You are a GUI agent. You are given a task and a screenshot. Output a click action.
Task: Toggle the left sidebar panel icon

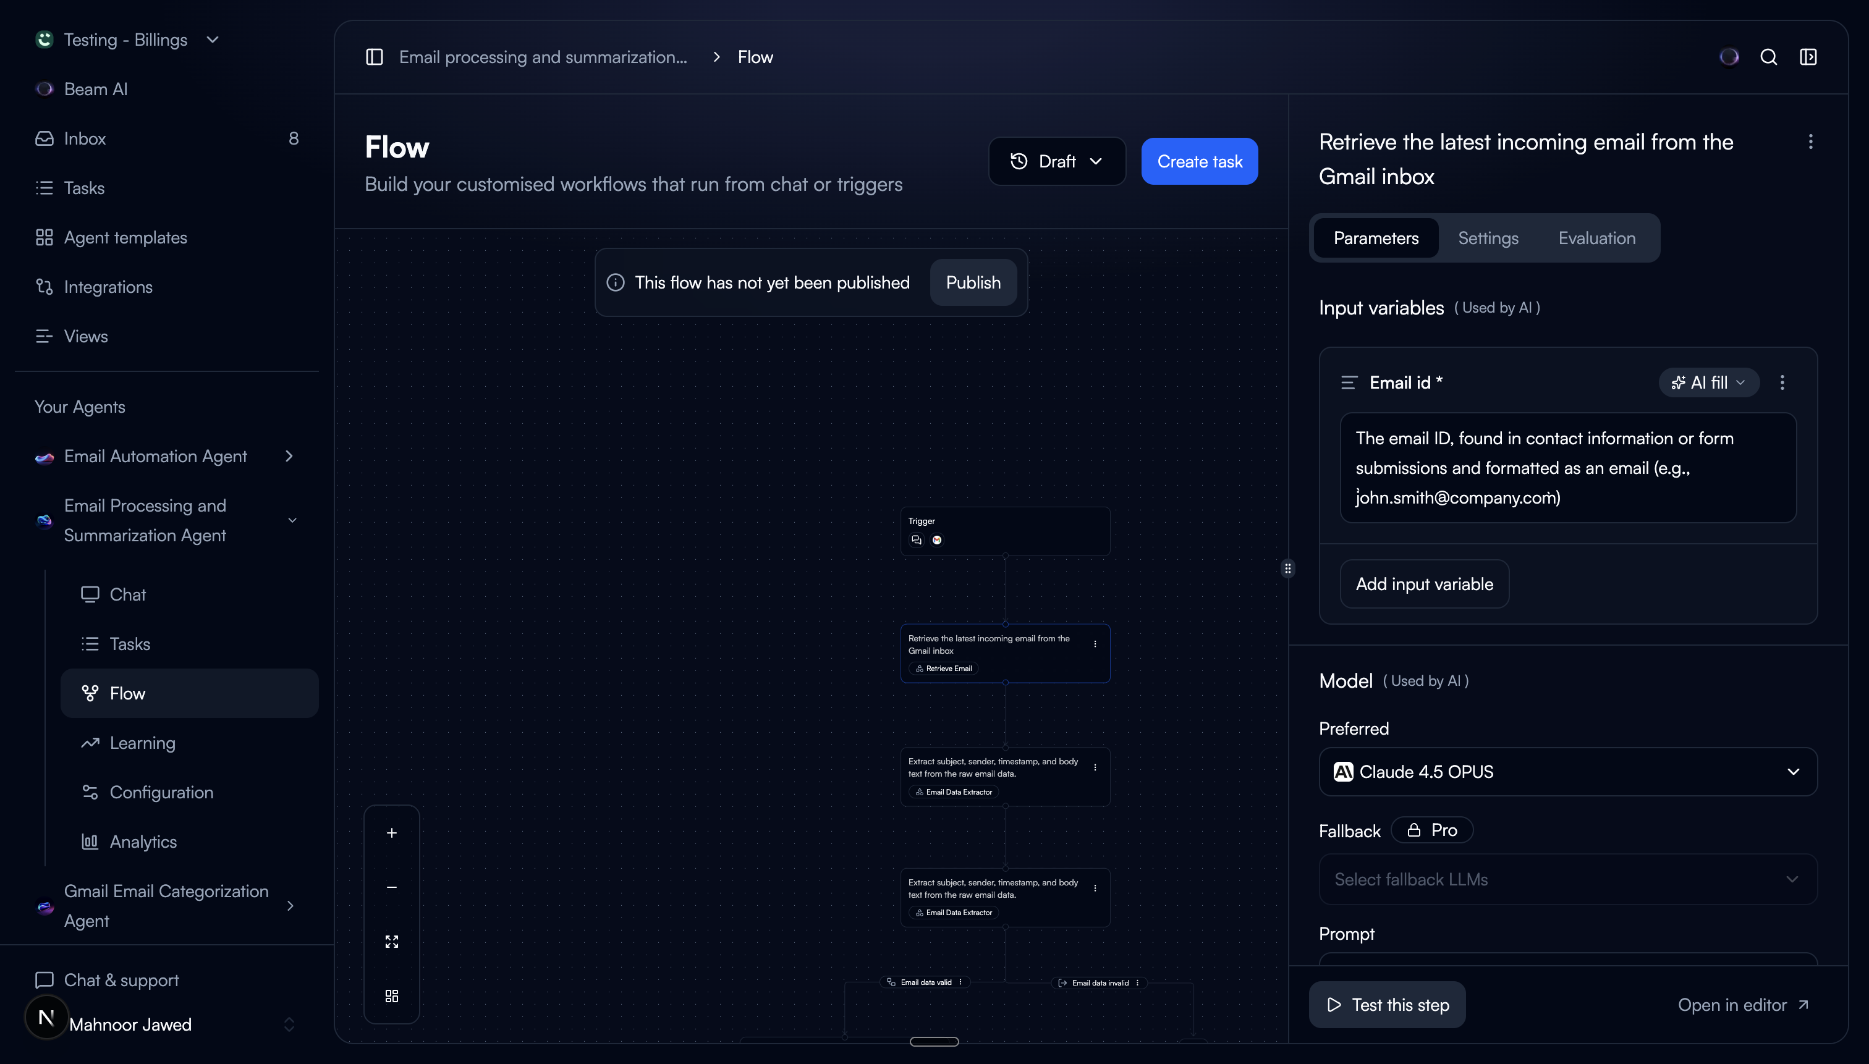click(x=375, y=57)
